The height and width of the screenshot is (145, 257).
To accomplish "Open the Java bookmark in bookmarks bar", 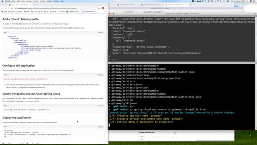I will tap(88, 12).
